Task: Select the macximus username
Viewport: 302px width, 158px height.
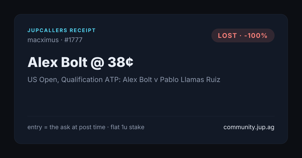Action: pyautogui.click(x=43, y=40)
